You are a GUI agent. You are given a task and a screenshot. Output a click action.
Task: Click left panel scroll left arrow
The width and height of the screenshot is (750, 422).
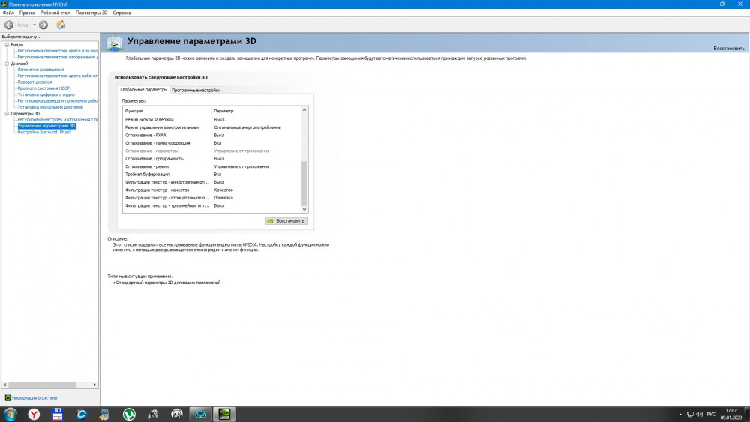click(5, 385)
